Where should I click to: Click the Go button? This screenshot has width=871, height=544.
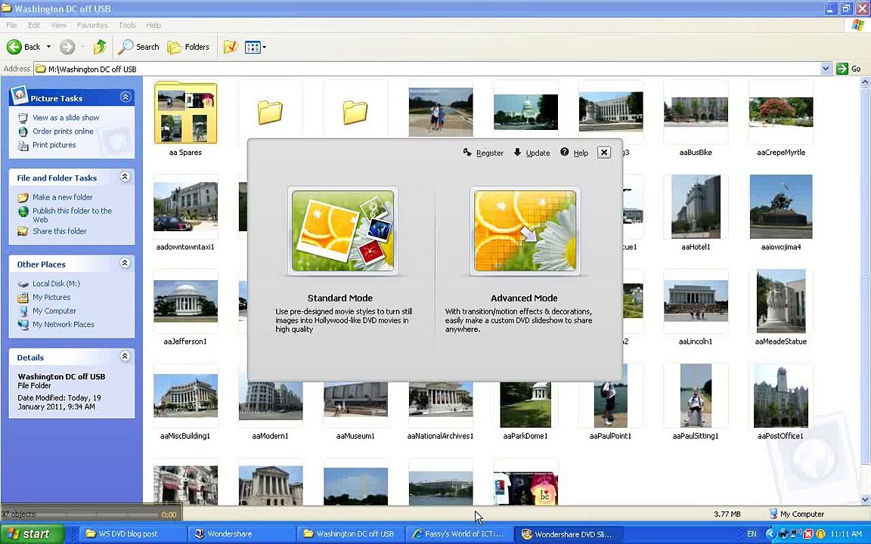point(849,69)
